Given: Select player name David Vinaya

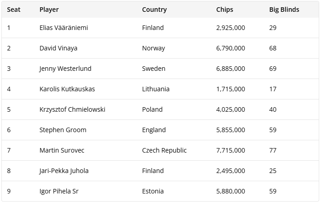Looking at the screenshot, I should (59, 48).
